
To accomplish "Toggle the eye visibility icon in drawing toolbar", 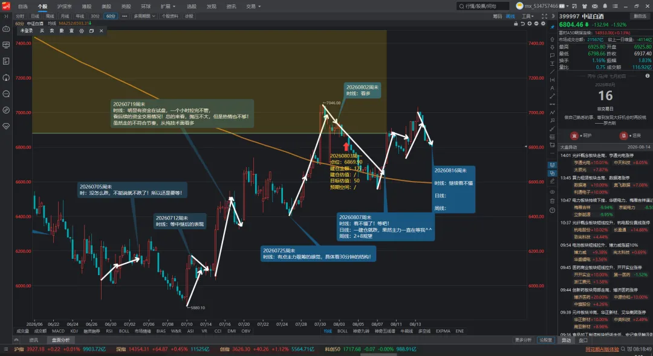I will pos(552,192).
